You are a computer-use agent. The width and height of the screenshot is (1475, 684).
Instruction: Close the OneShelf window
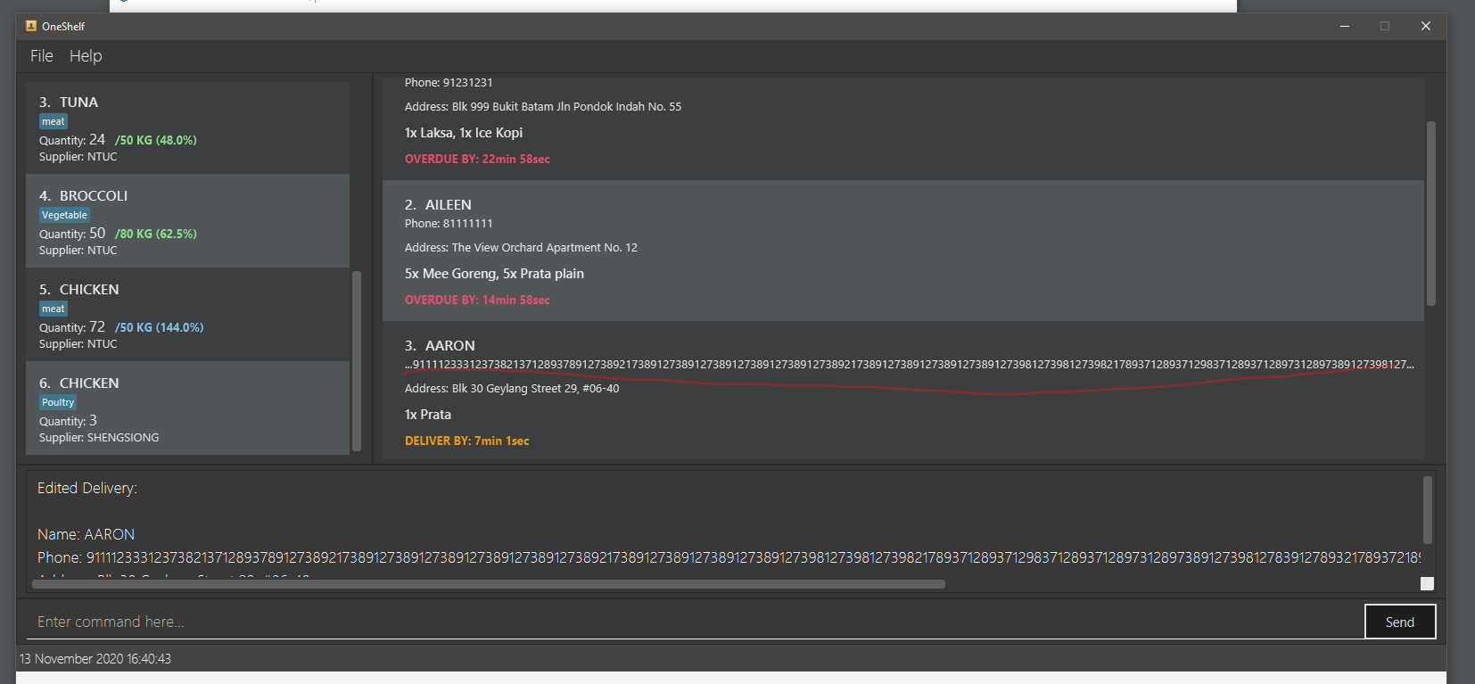point(1426,26)
